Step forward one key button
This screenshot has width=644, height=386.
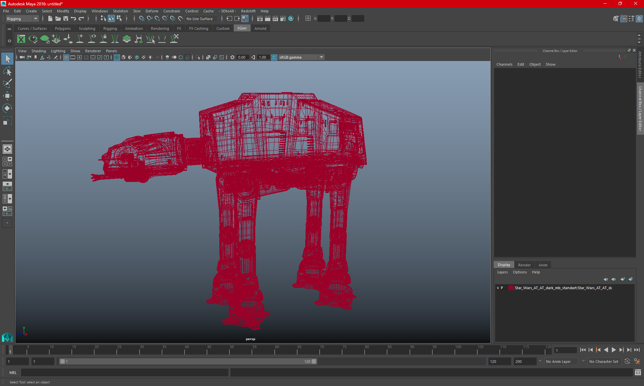tap(621, 350)
